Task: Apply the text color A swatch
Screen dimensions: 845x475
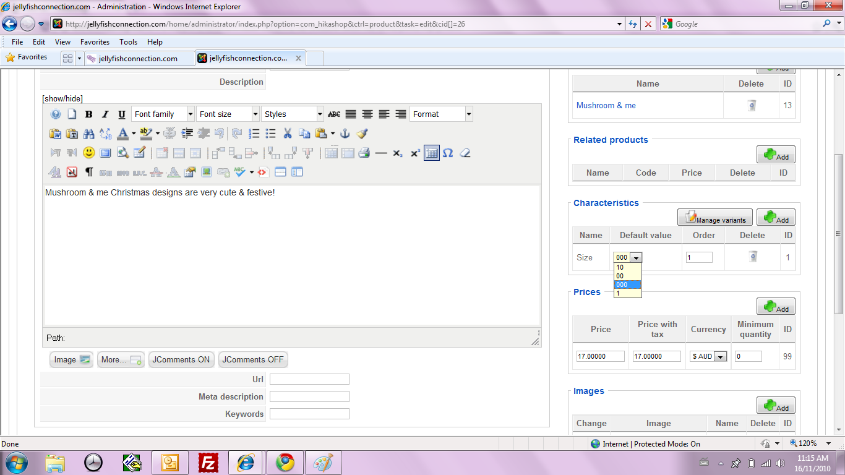Action: tap(122, 134)
